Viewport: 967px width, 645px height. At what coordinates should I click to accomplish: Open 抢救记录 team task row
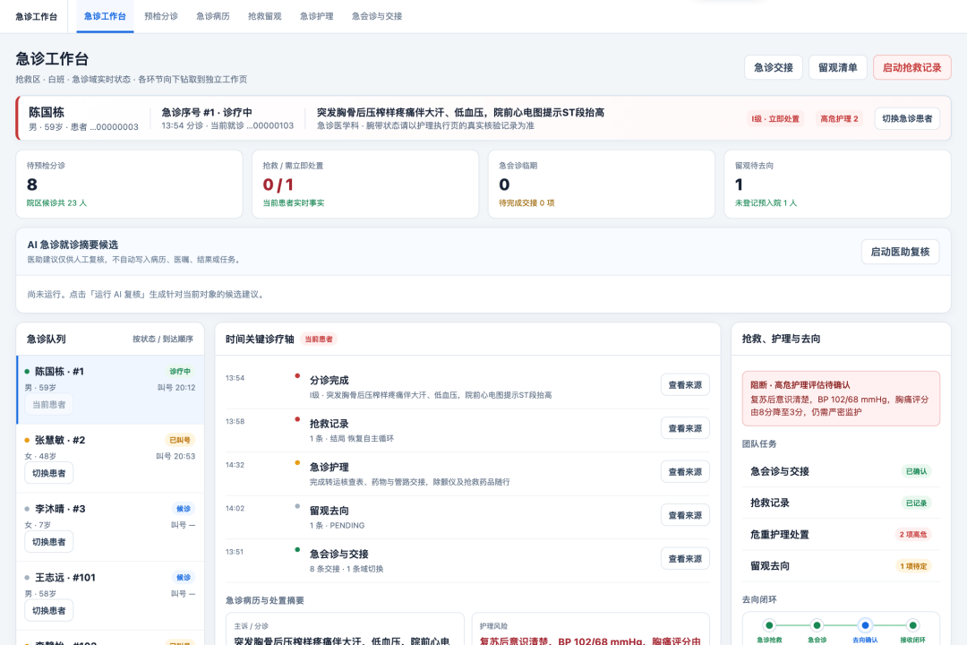click(x=841, y=503)
